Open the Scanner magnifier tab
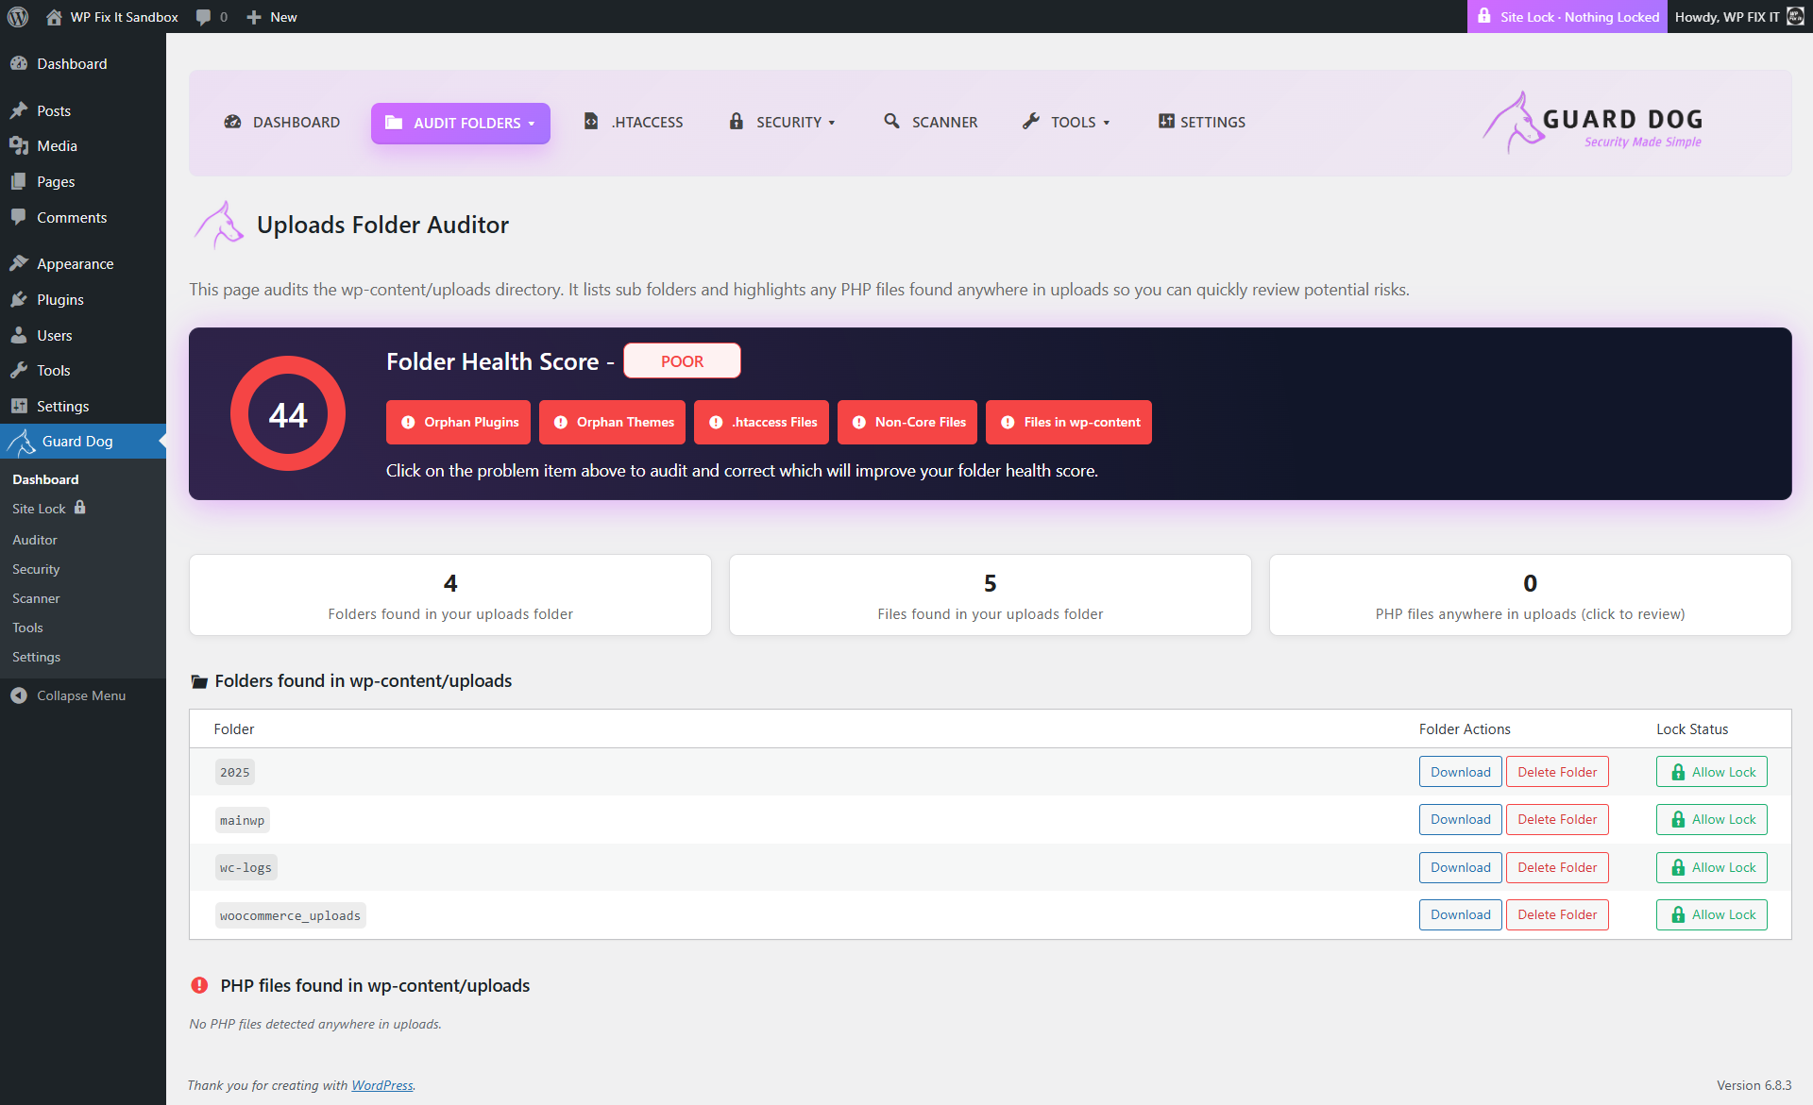The height and width of the screenshot is (1105, 1813). [x=930, y=122]
